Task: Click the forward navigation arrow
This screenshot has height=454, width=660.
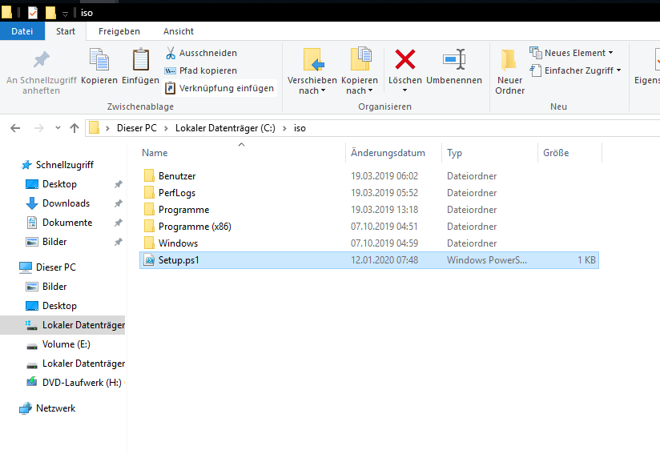Action: click(38, 128)
